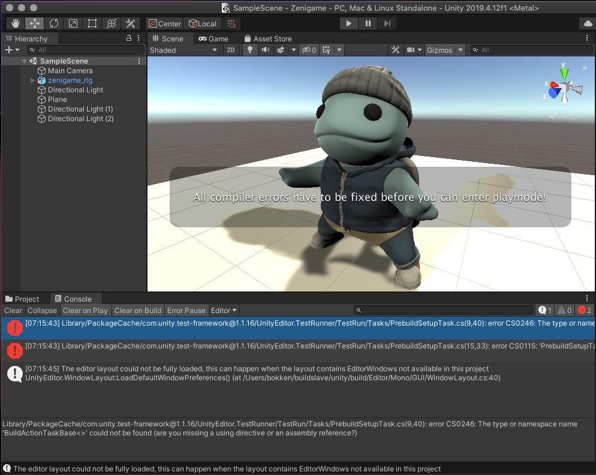596x475 pixels.
Task: Open the Editor dropdown in Console
Action: 224,310
